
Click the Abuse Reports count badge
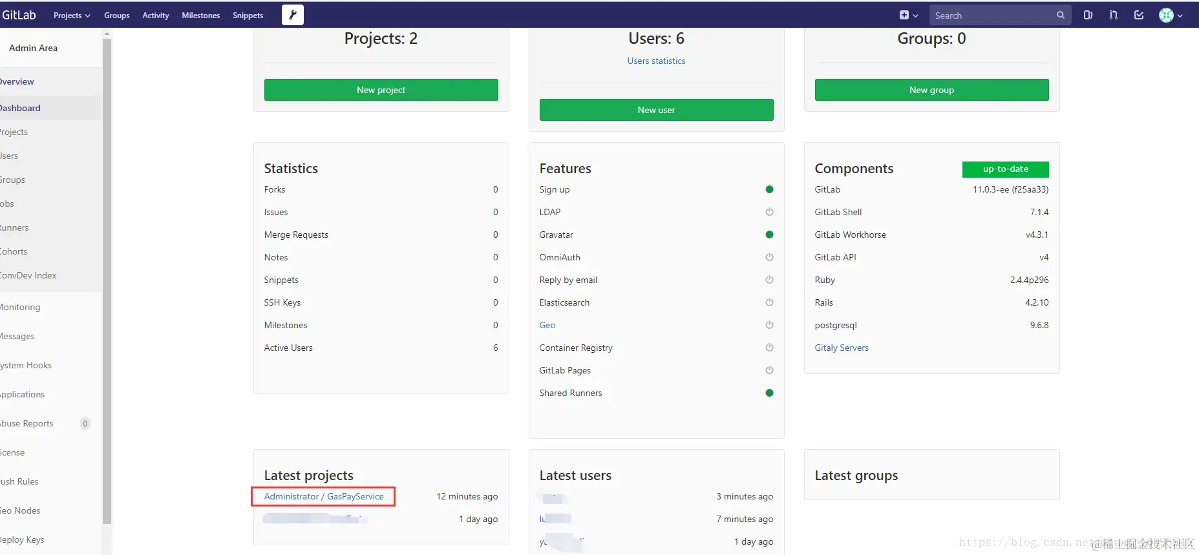[x=85, y=423]
